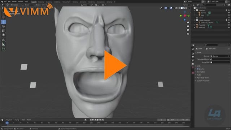The width and height of the screenshot is (231, 130).
Task: Expand the Custom Properties panel
Action: pos(203,81)
